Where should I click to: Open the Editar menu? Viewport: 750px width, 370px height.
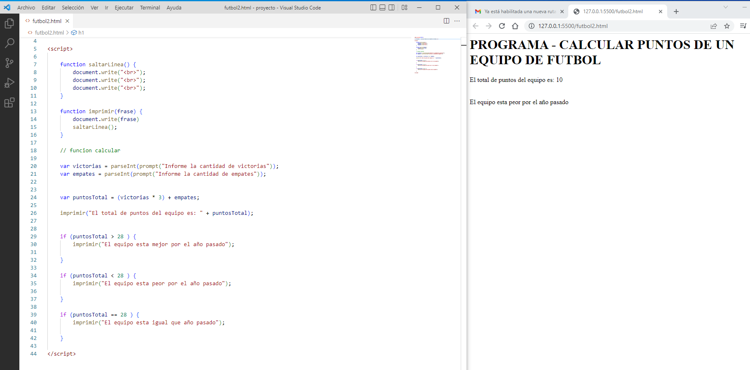[x=49, y=7]
